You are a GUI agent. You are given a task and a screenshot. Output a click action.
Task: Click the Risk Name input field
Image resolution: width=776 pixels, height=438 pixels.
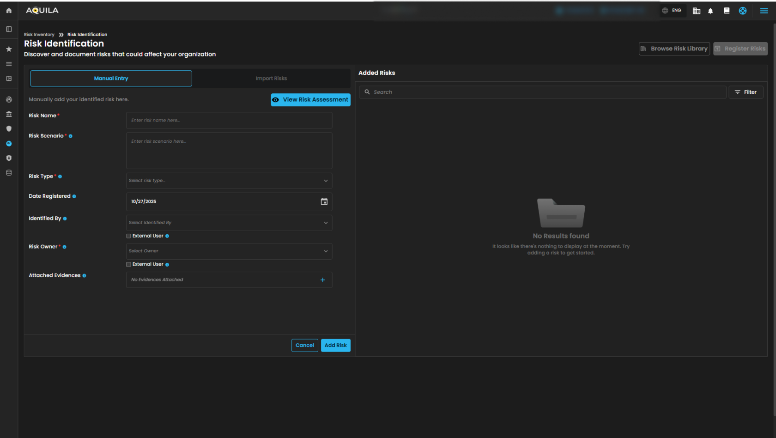(229, 120)
